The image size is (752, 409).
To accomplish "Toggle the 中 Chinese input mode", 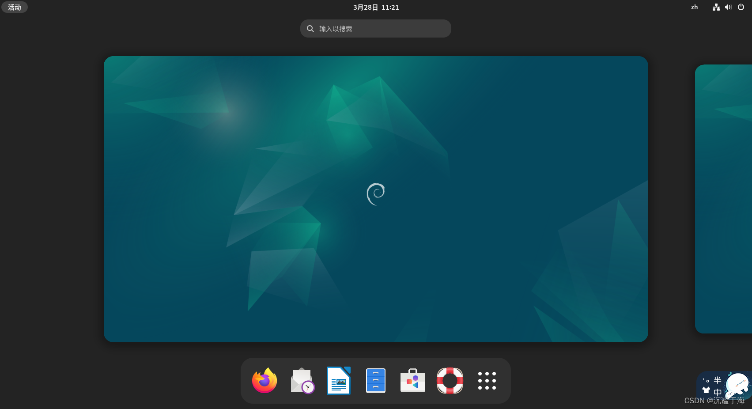I will pyautogui.click(x=718, y=392).
